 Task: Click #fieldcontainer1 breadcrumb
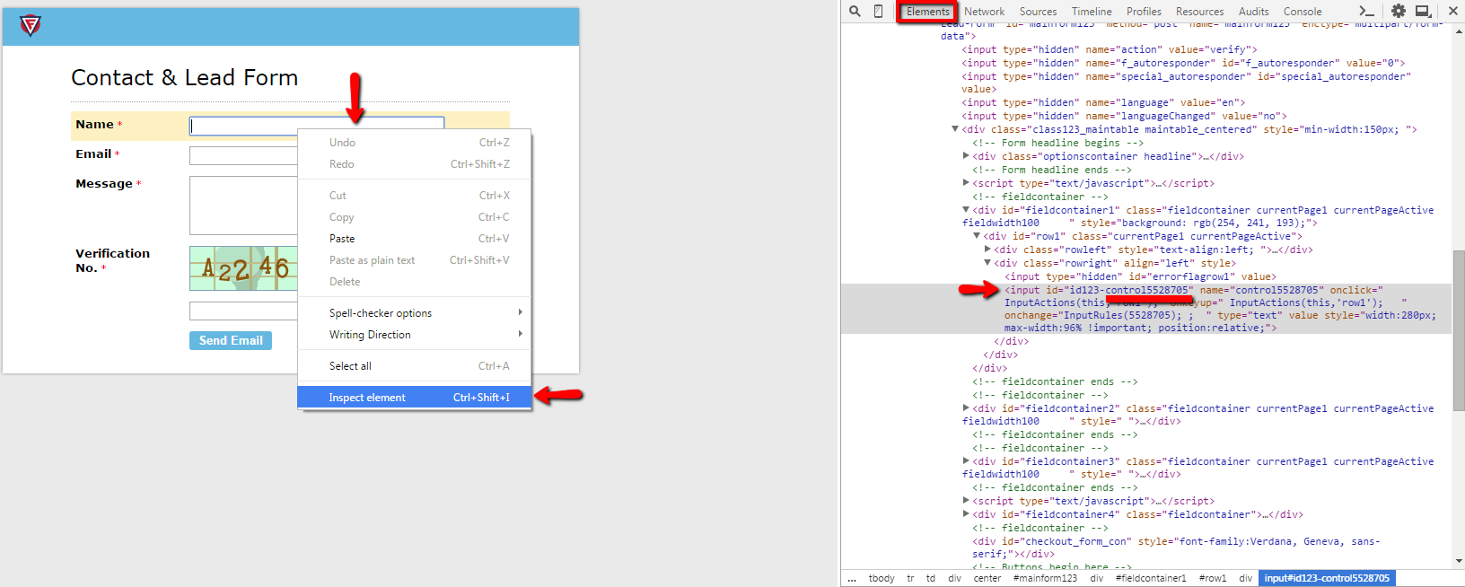coord(1151,578)
